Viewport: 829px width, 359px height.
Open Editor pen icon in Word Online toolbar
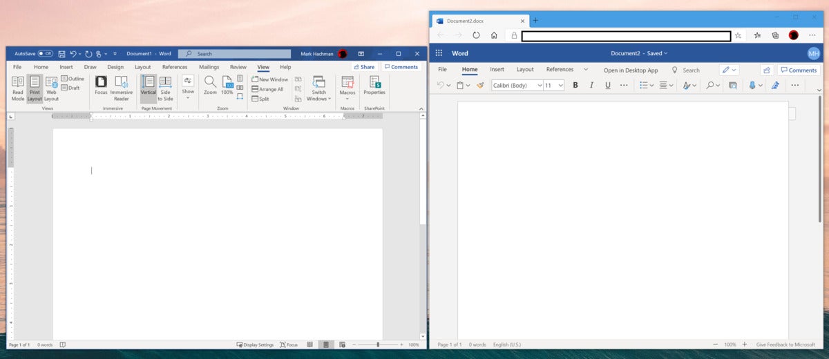(x=776, y=85)
